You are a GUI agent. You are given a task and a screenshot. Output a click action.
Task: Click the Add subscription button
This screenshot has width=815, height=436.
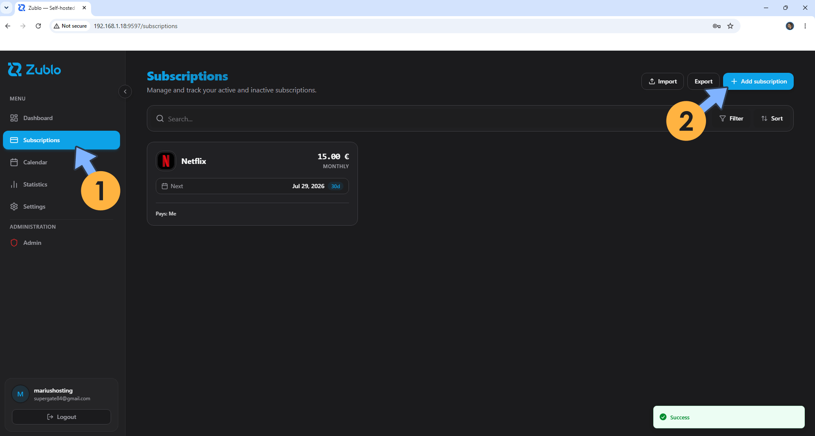click(x=758, y=81)
